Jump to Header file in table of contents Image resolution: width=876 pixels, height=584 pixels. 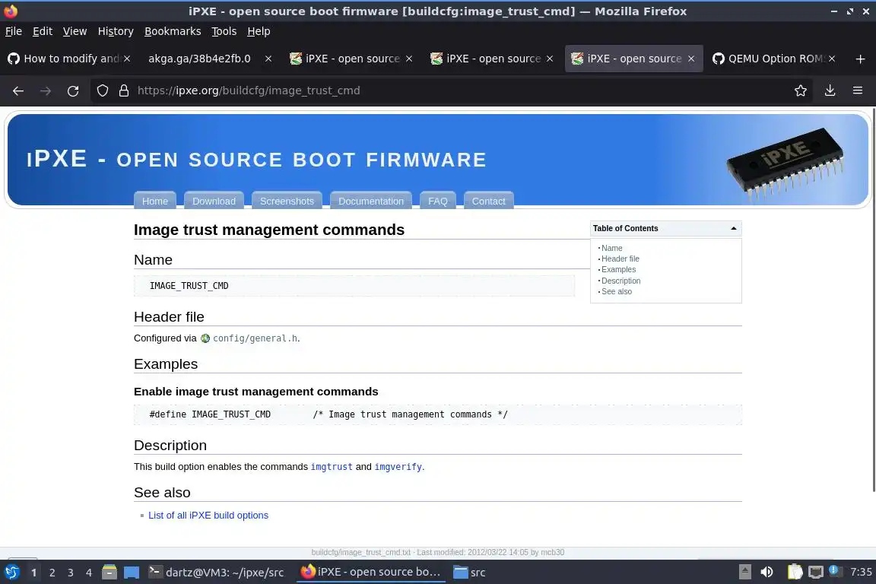tap(620, 259)
